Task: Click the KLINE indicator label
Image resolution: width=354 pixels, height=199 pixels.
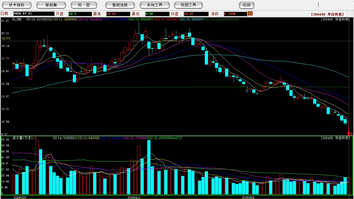Action: click(x=17, y=19)
